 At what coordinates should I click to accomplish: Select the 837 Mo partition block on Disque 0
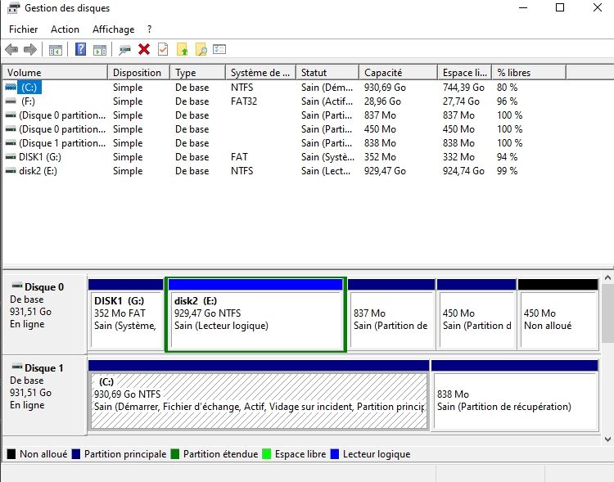(x=391, y=314)
